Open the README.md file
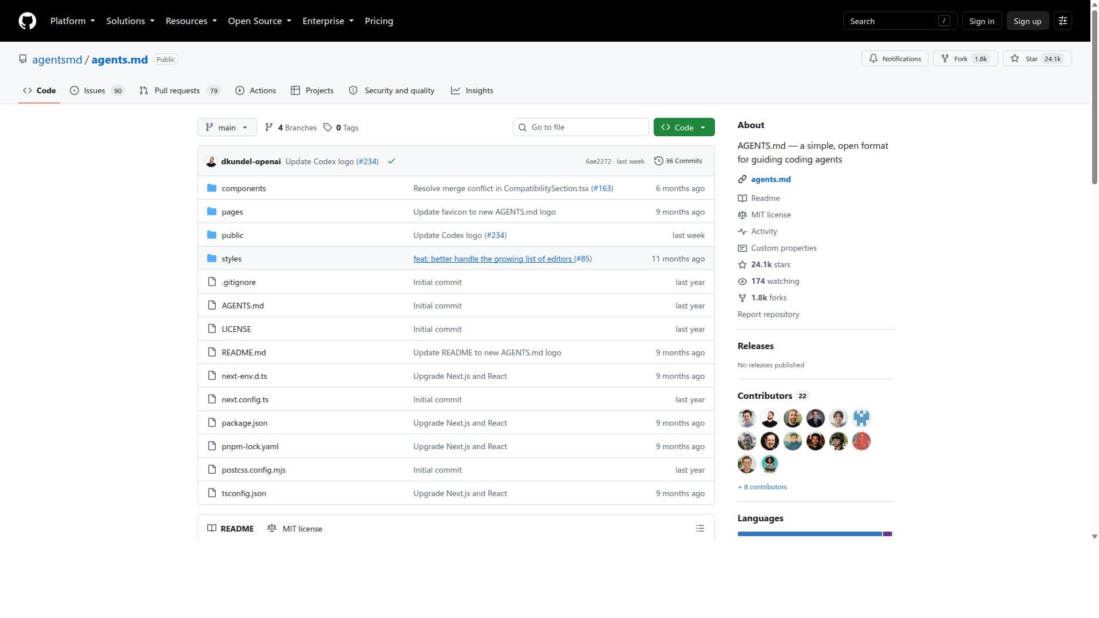Image resolution: width=1099 pixels, height=618 pixels. pos(244,352)
